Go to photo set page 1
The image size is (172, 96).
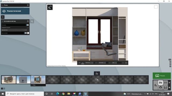[2, 89]
